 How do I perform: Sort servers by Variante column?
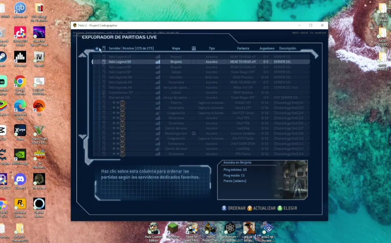point(243,48)
